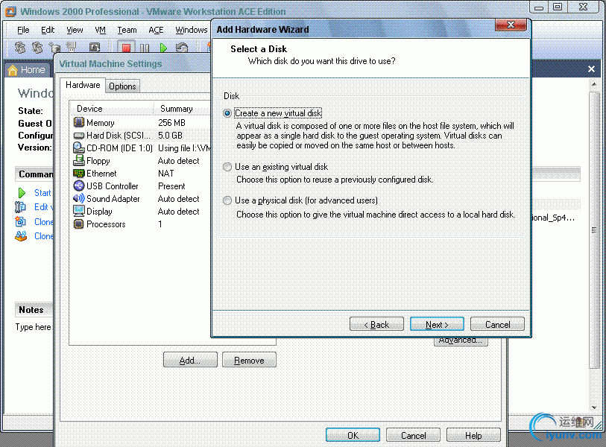Open the View menu

[75, 30]
